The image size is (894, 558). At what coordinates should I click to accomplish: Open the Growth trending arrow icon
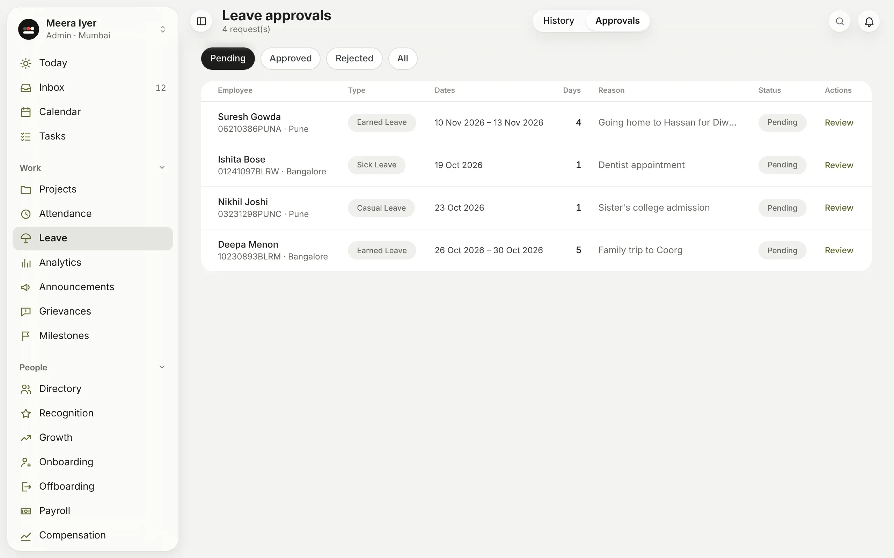(x=26, y=438)
